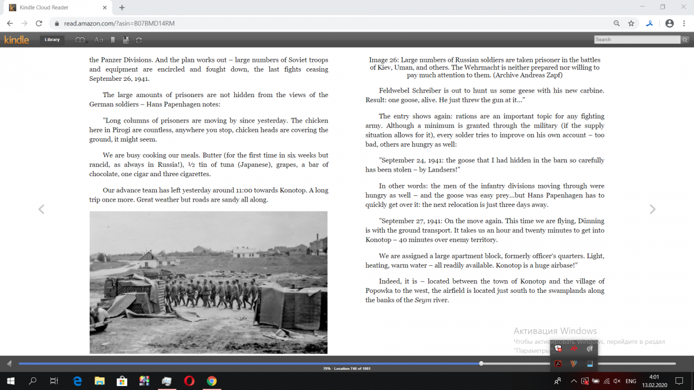Click the address bar URL read.amazon.com
The image size is (694, 390).
(x=119, y=24)
